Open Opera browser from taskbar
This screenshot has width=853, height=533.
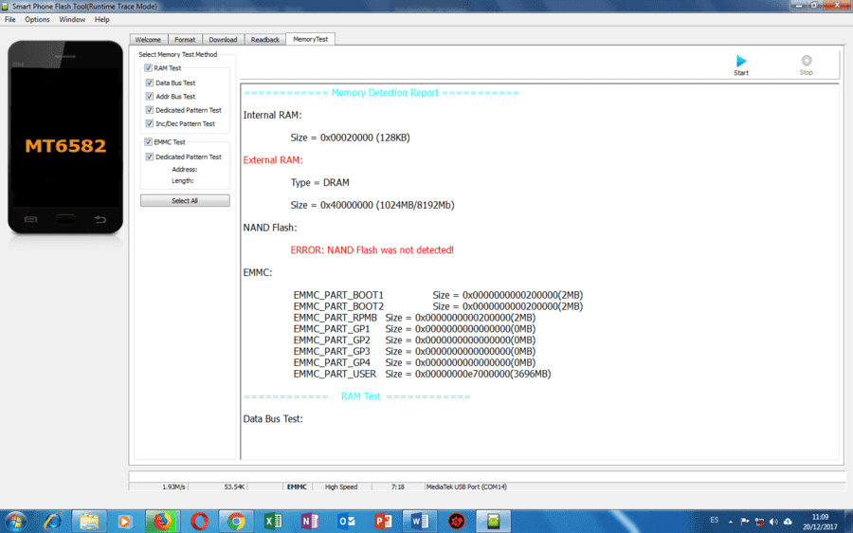click(x=199, y=522)
